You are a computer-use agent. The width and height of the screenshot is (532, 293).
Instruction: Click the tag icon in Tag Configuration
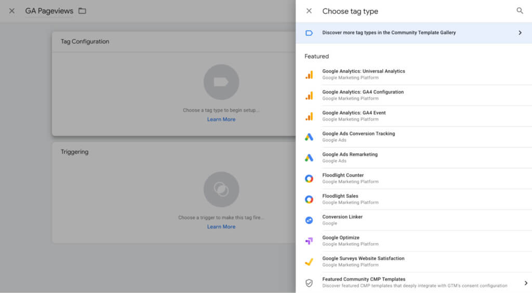(221, 82)
